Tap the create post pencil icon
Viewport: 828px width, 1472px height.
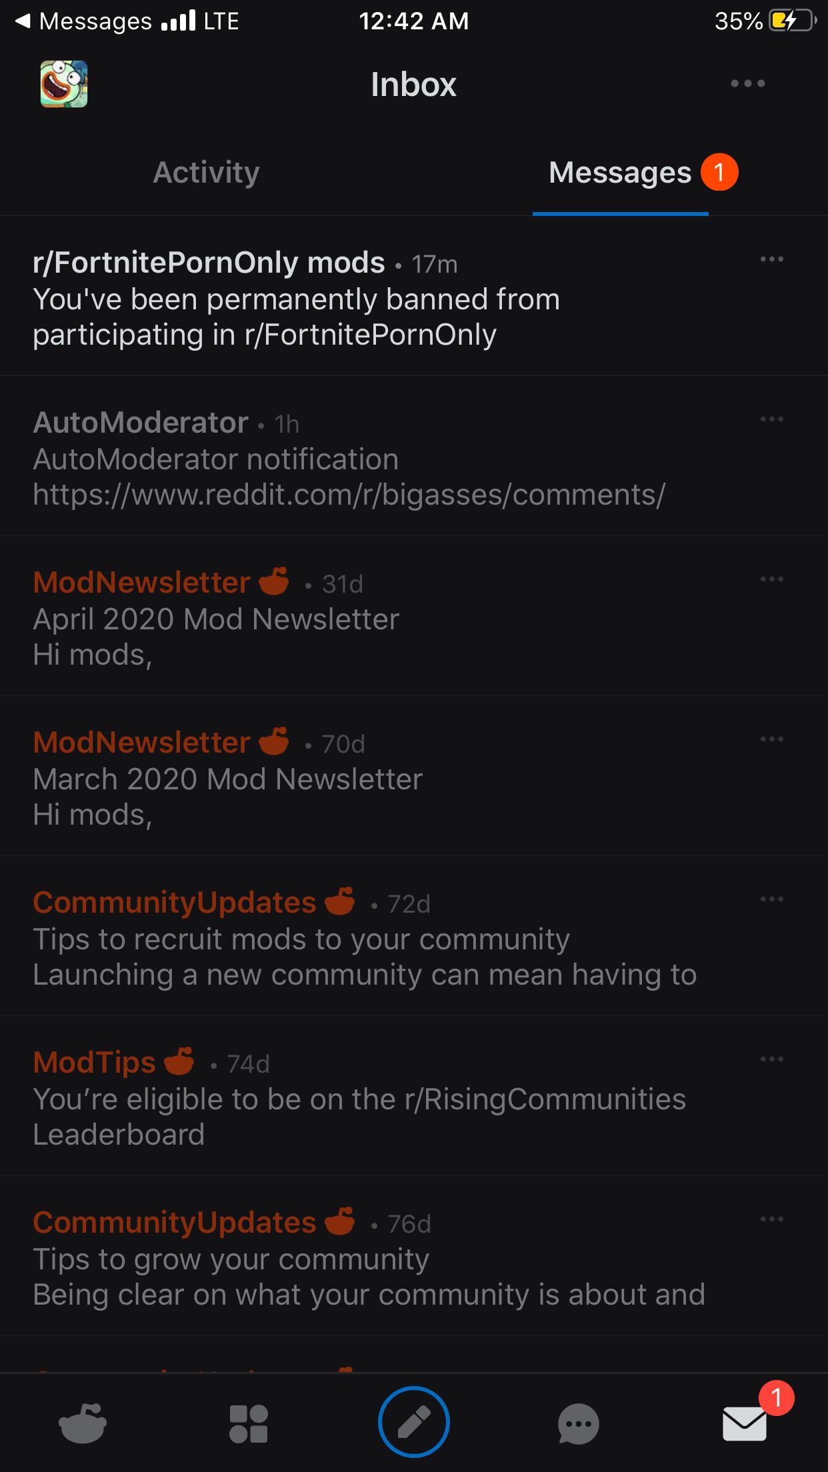413,1421
